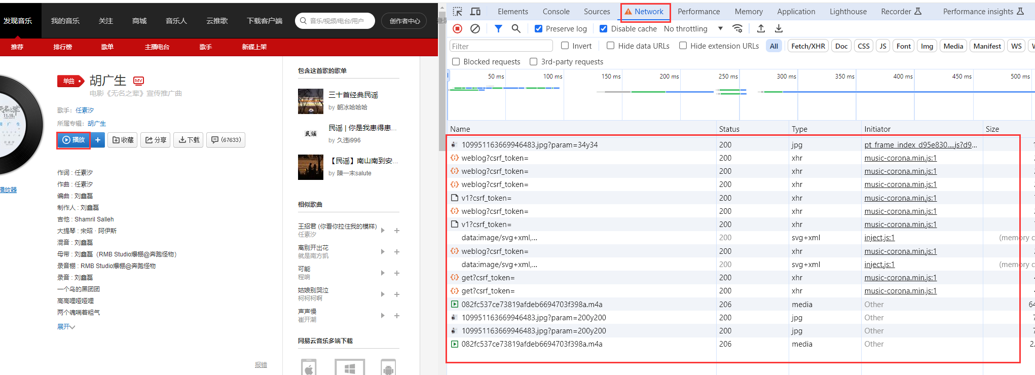Play similar song 王招君
The height and width of the screenshot is (375, 1035).
pos(383,231)
